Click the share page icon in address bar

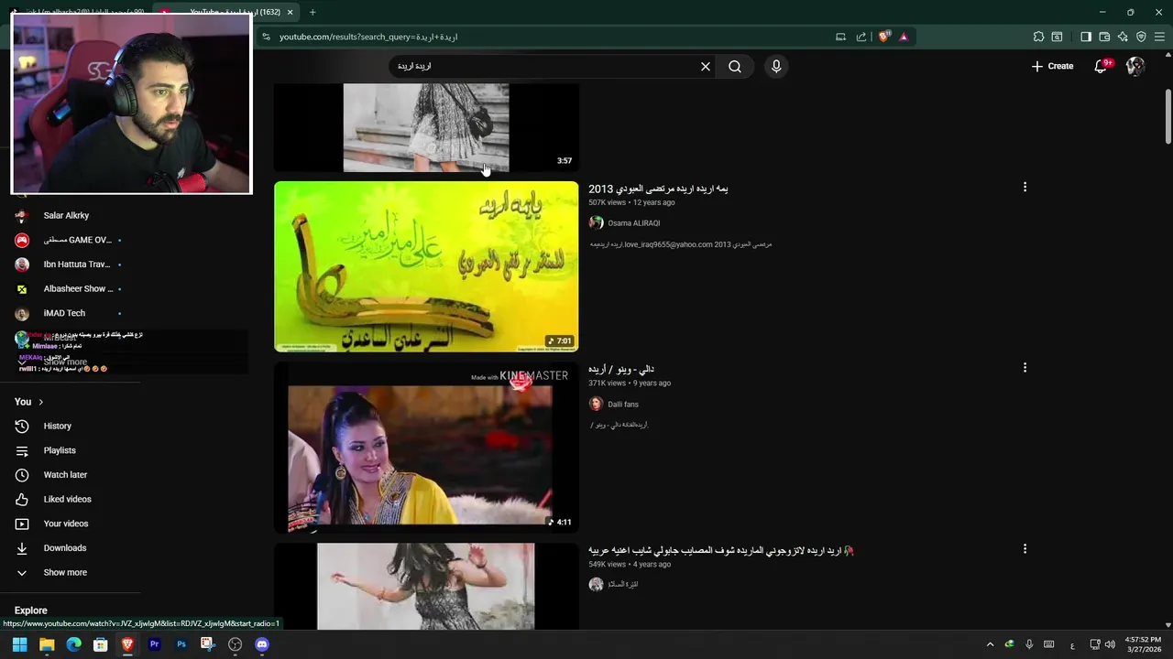tap(861, 37)
